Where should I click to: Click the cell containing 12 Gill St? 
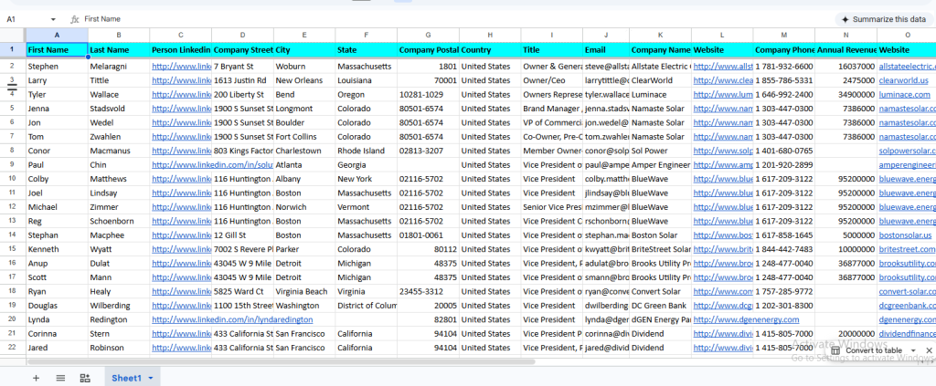[242, 235]
